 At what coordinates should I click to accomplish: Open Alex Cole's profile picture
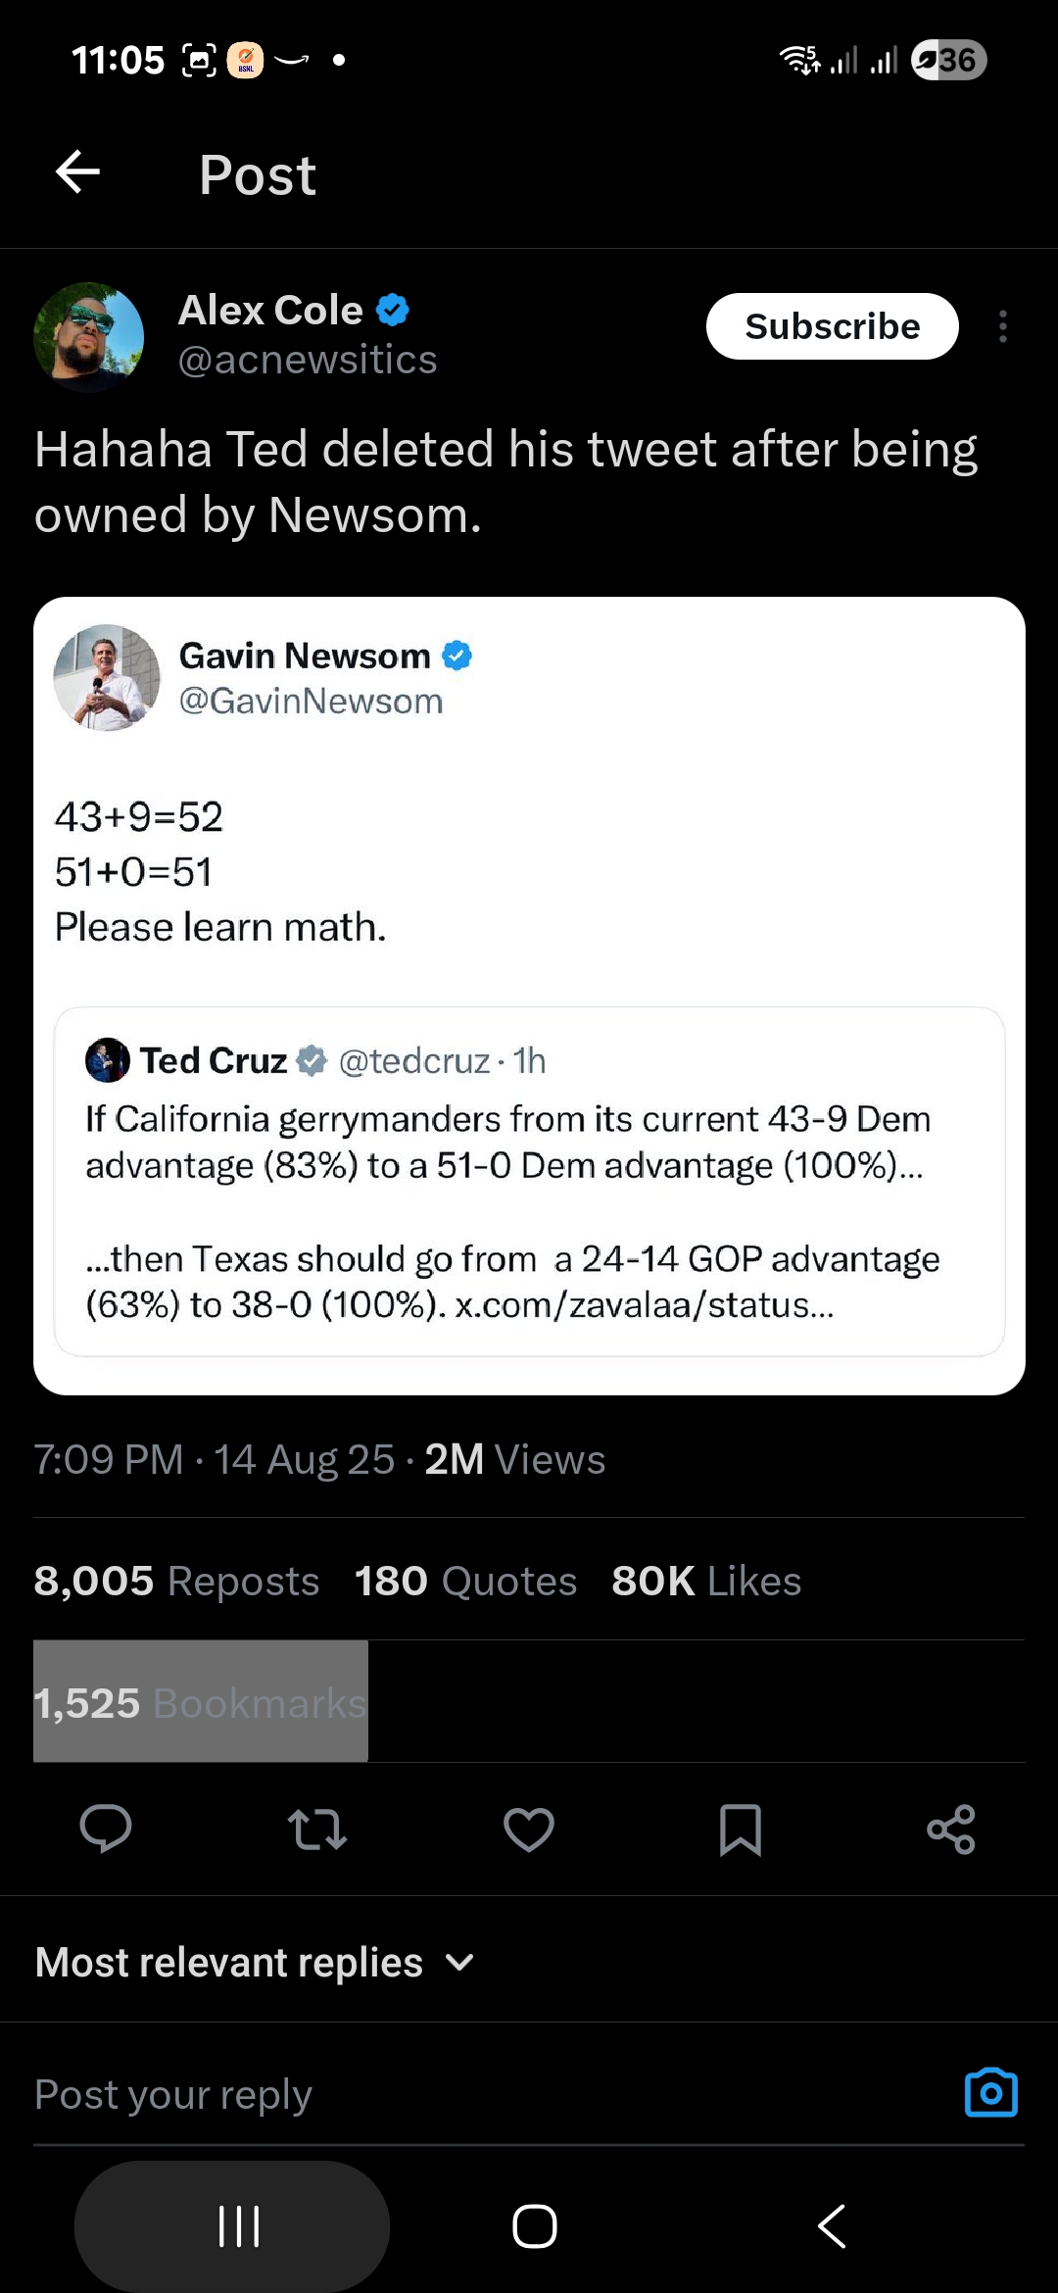click(x=89, y=337)
